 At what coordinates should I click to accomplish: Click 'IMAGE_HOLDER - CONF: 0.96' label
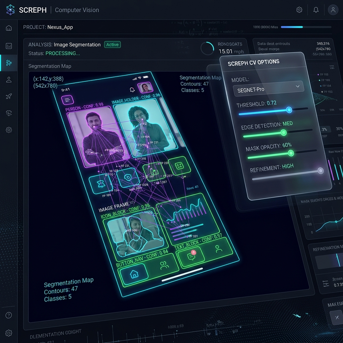pos(136,99)
